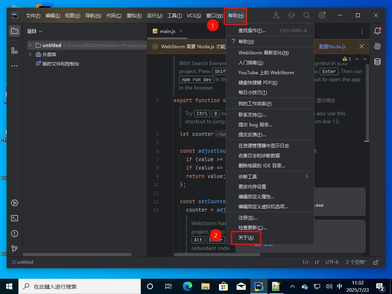
Task: Open the Notifications bell icon
Action: 377,31
